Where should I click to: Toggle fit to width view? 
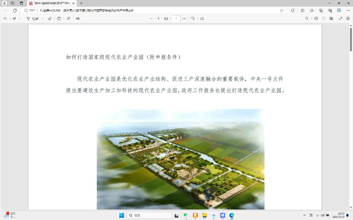click(x=166, y=18)
